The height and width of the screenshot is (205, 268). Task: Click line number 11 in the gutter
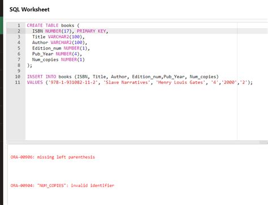(18, 82)
